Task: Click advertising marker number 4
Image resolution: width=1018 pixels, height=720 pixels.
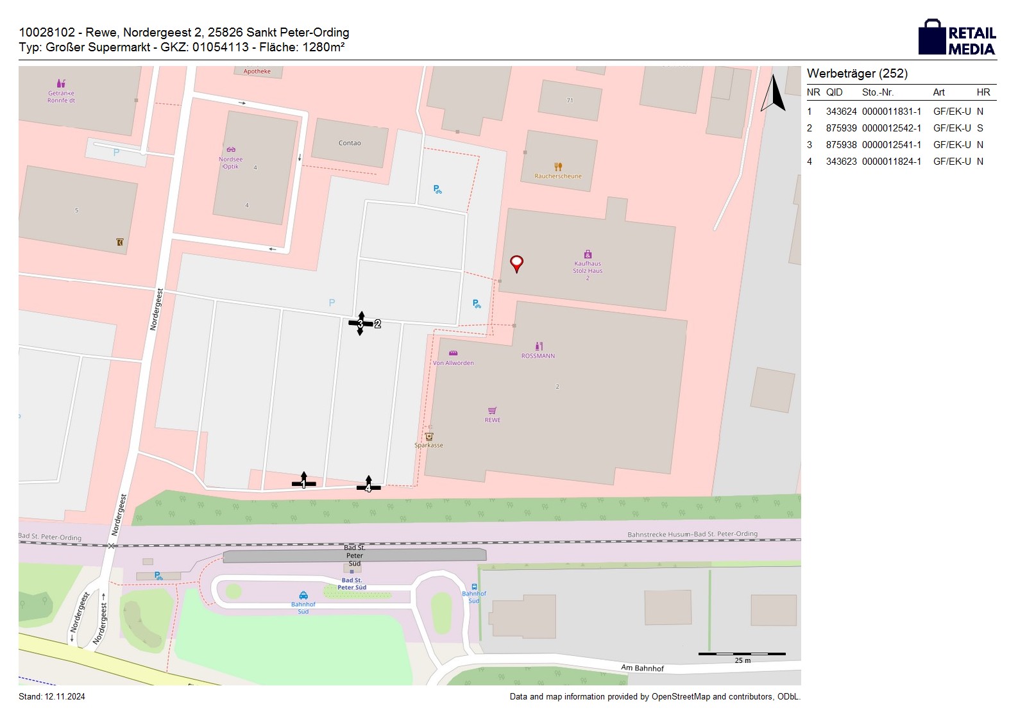Action: pos(368,486)
